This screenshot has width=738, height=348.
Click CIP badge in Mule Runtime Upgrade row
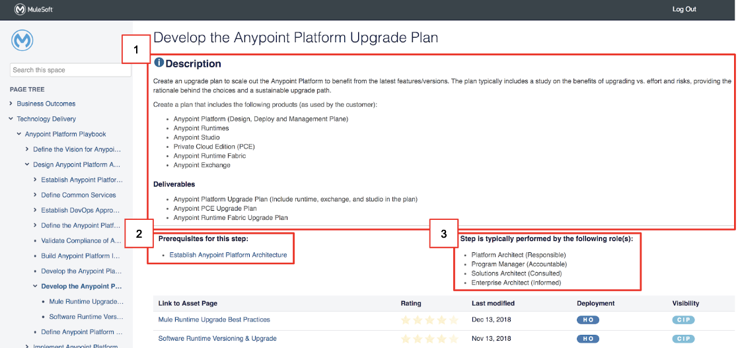(683, 320)
